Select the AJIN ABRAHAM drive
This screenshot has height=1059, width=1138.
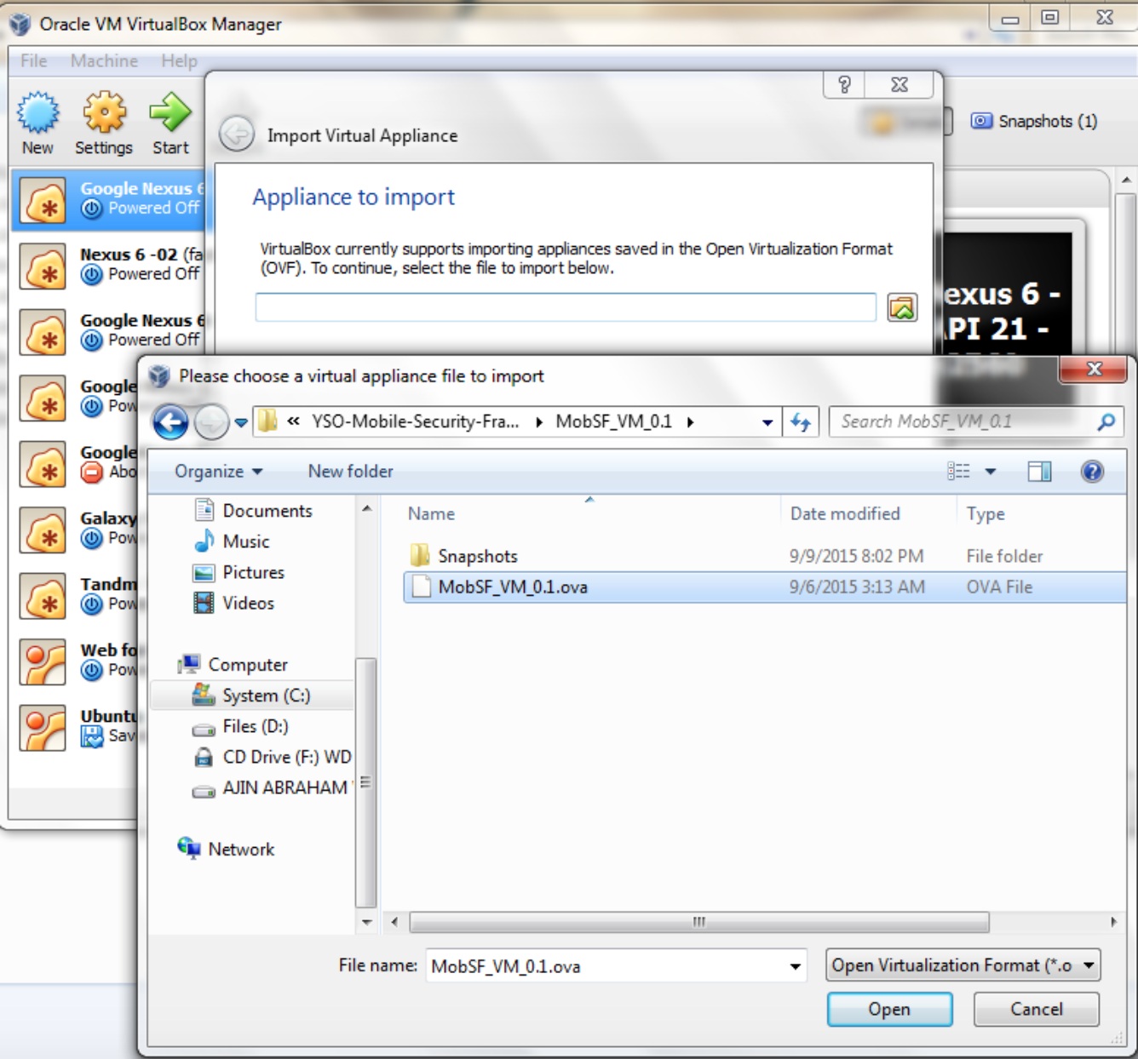[271, 788]
